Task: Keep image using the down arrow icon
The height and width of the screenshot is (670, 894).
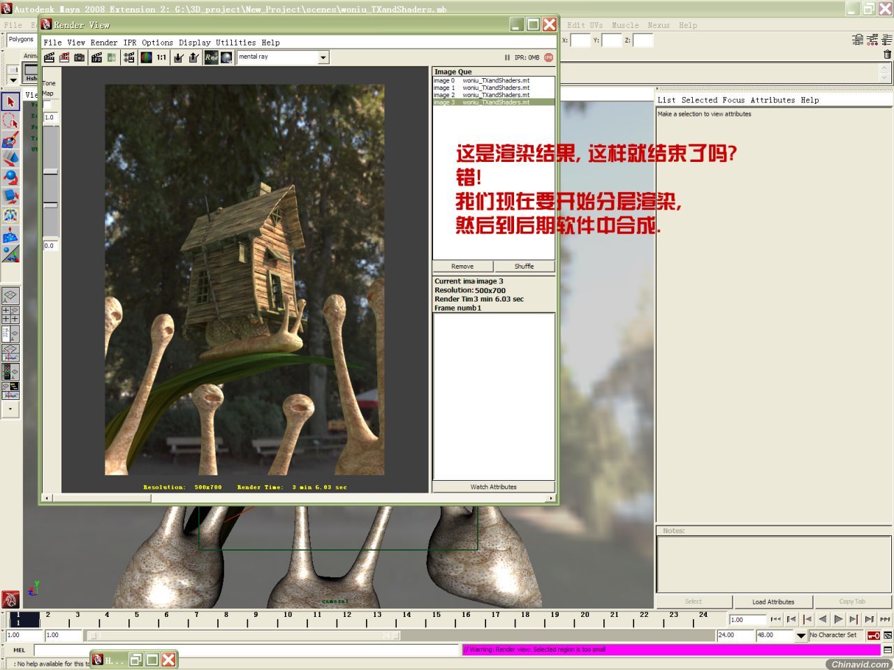Action: (179, 57)
